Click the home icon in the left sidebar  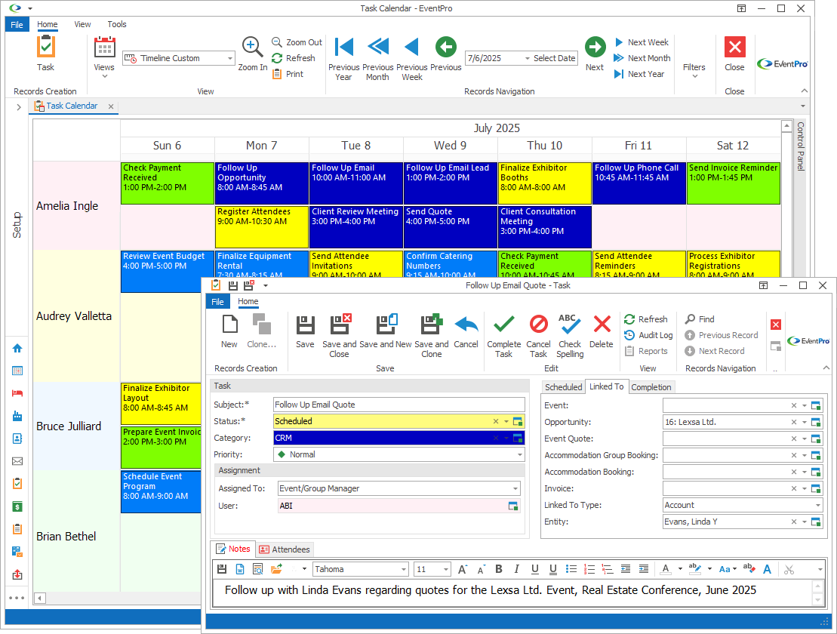(x=17, y=348)
